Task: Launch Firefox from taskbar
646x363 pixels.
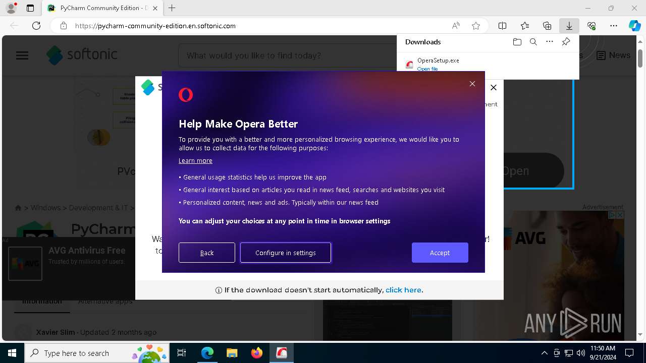Action: pos(256,353)
